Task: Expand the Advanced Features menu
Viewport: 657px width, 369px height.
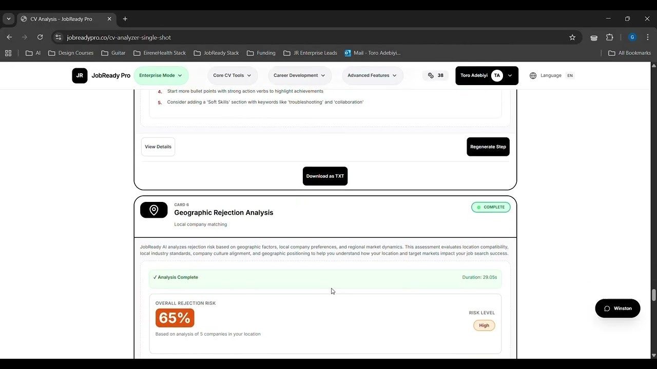Action: coord(372,75)
